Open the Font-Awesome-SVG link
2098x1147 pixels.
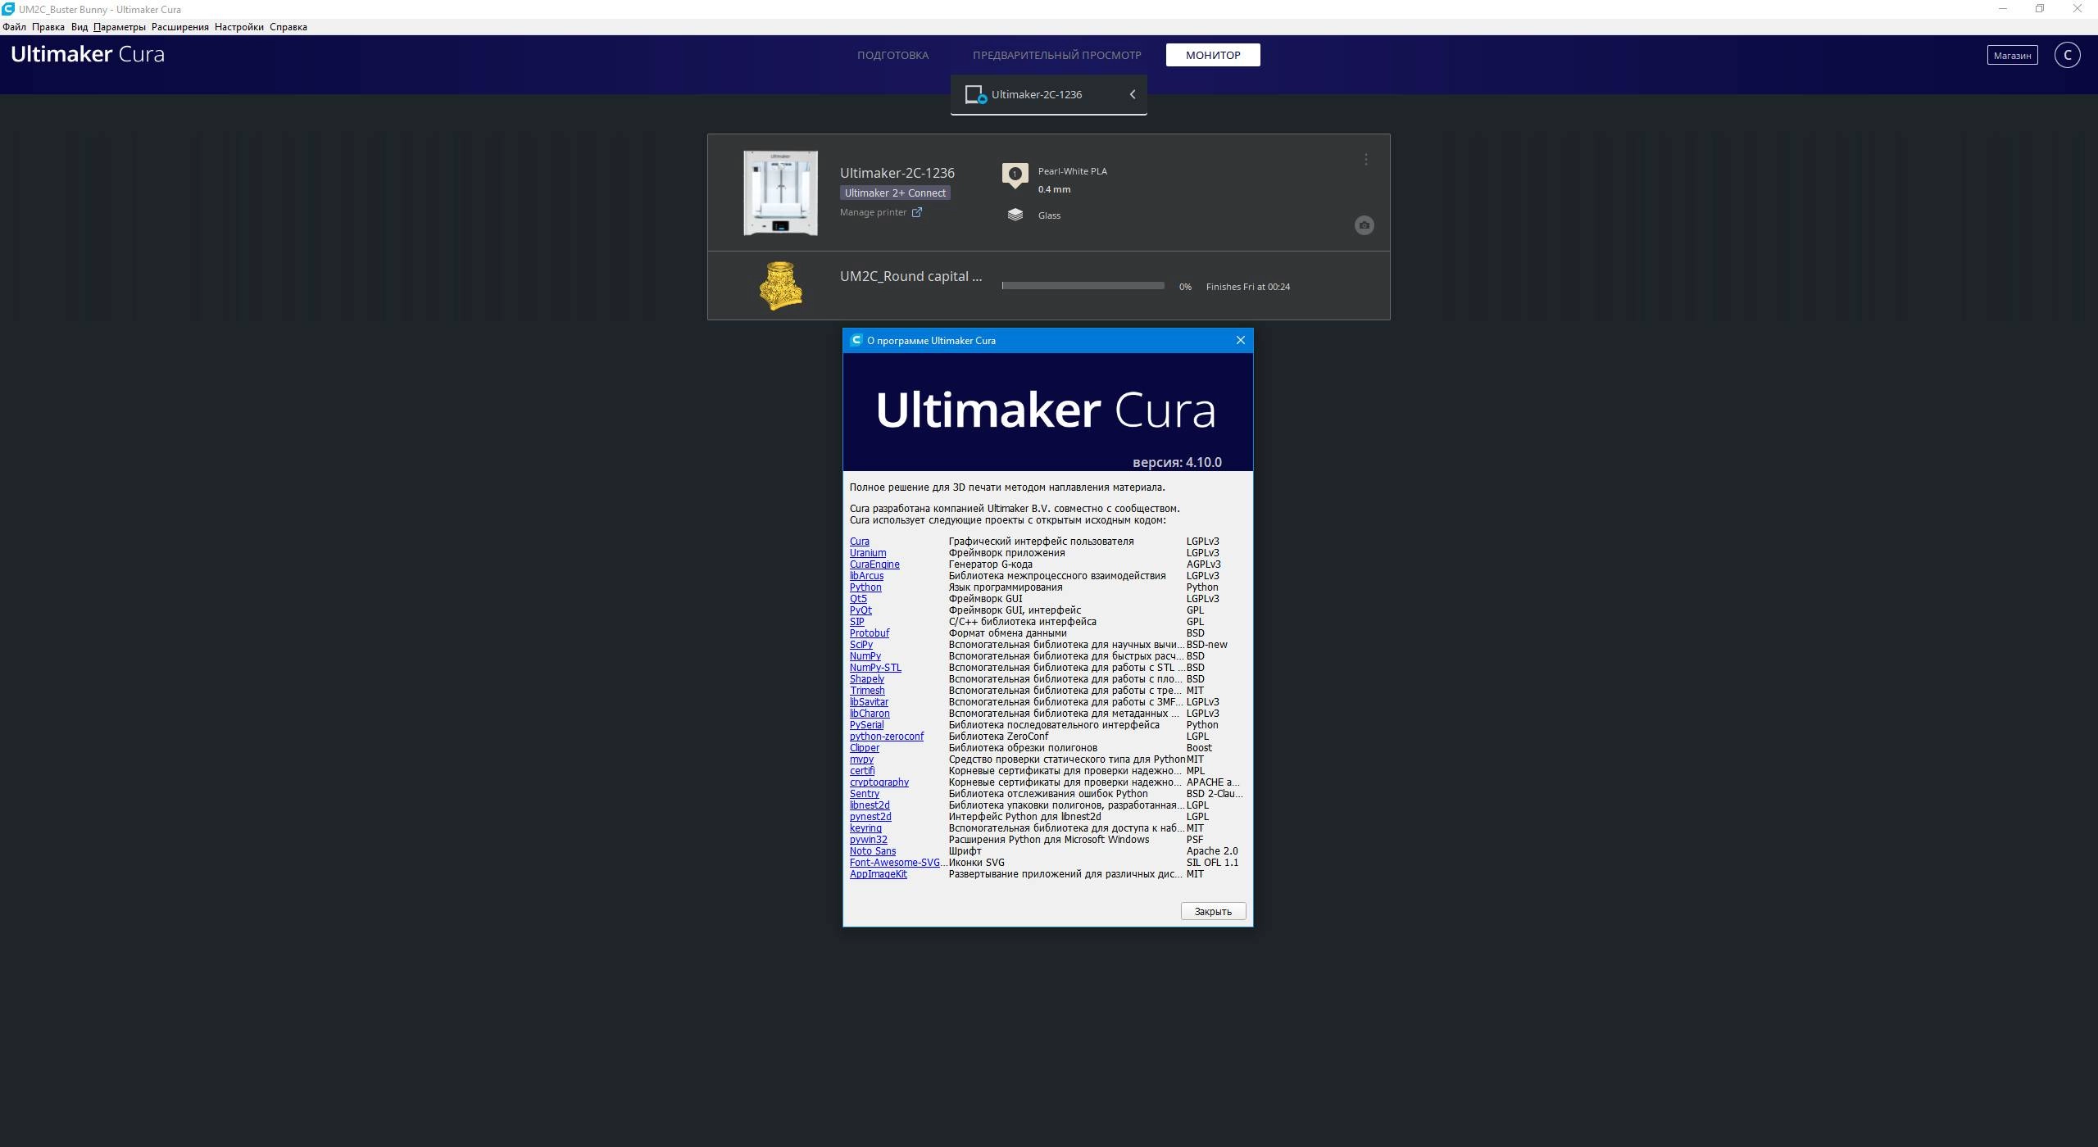click(897, 863)
